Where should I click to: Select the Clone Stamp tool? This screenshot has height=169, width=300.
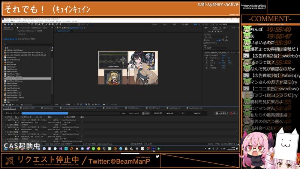[x=49, y=24]
